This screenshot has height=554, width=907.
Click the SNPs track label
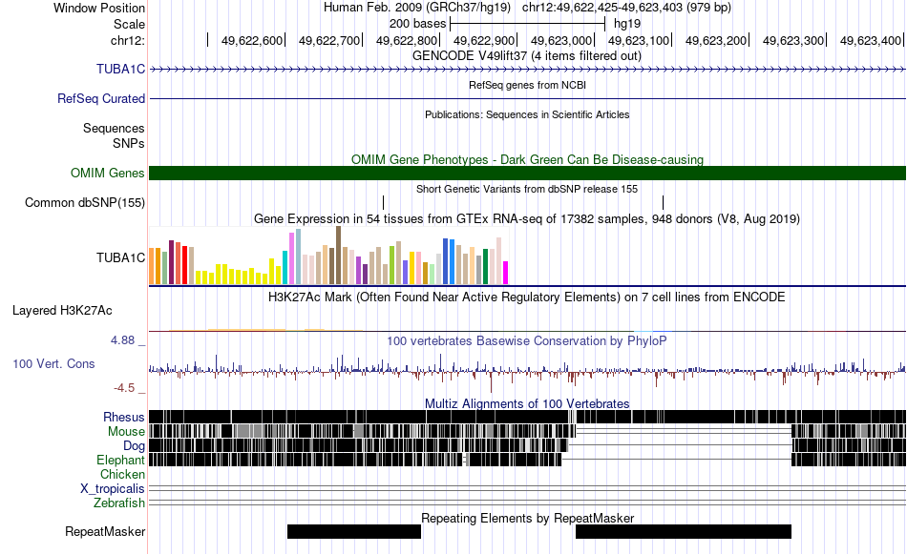[129, 143]
